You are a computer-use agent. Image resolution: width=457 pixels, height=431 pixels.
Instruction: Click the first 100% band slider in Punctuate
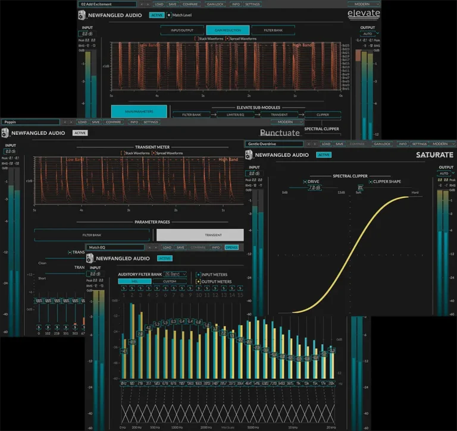click(39, 301)
